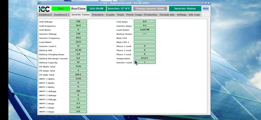
Task: Click the PV Amps Total value
Action: [78, 70]
